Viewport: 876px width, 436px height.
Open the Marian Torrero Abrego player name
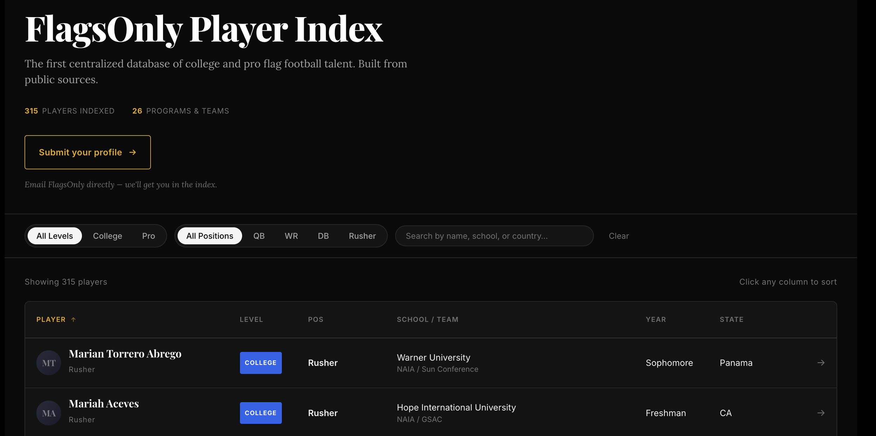(125, 354)
